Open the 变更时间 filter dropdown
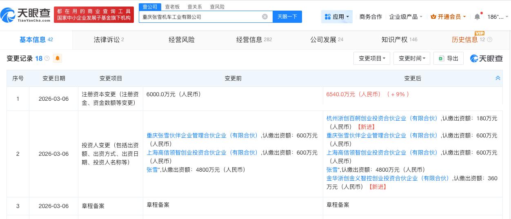The image size is (511, 219). click(x=412, y=58)
